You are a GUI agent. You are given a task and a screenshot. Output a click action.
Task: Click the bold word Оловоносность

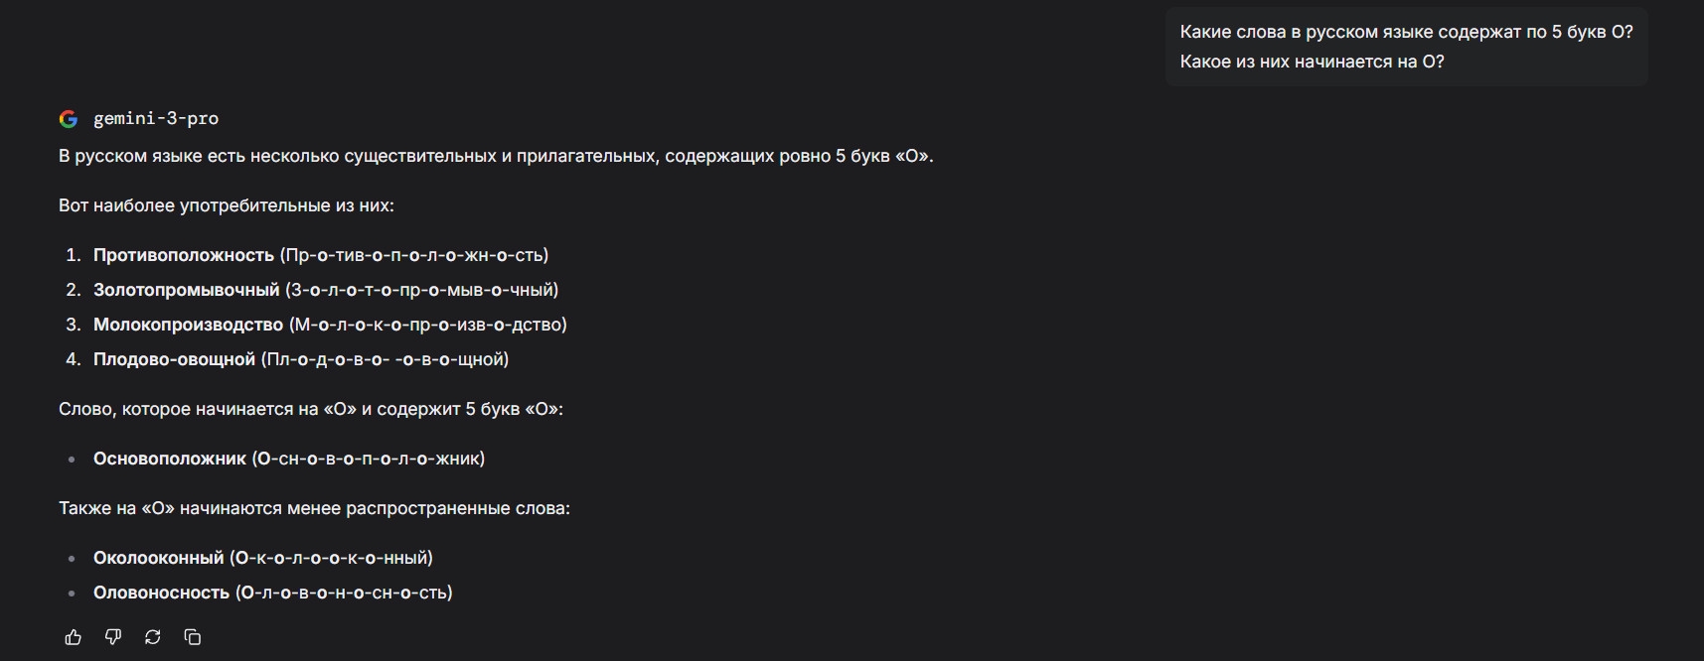(161, 593)
